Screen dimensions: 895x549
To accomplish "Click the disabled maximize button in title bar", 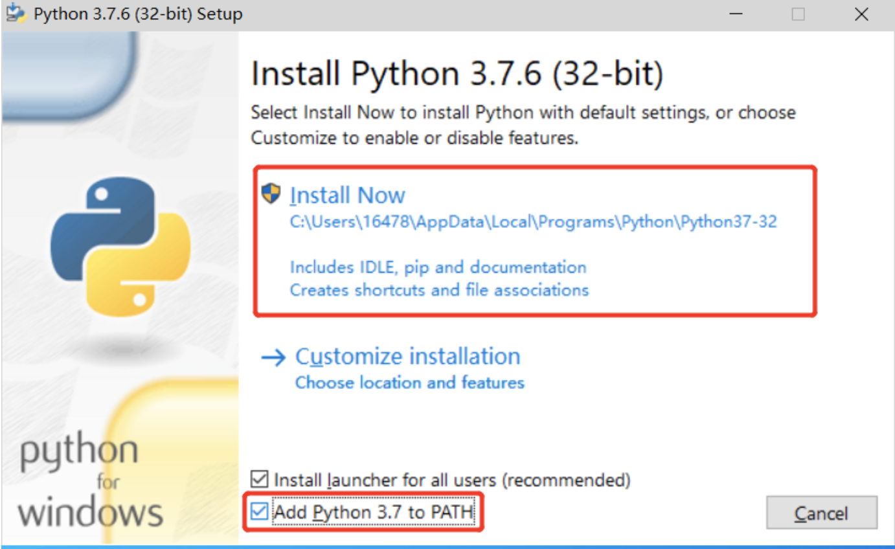I will point(799,14).
